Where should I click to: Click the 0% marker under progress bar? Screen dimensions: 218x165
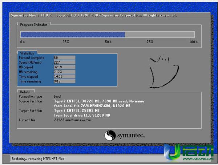click(23, 42)
